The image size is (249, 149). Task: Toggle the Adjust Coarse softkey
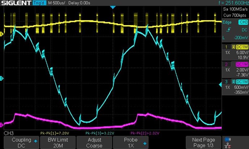click(94, 143)
